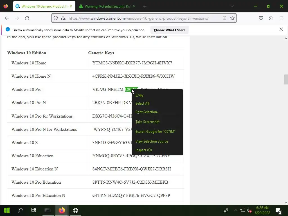Click the scrollbar up arrow
This screenshot has height=216, width=288.
click(286, 38)
